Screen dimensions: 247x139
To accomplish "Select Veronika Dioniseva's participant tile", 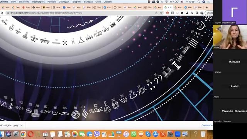I will 230,111.
